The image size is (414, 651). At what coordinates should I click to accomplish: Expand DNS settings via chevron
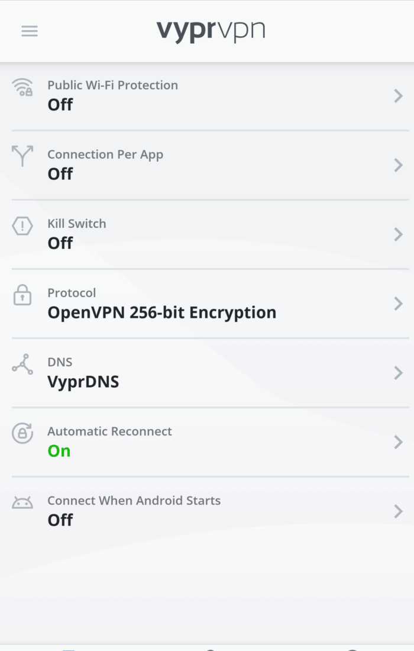click(398, 373)
